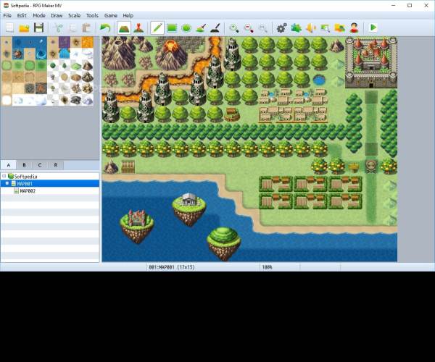Image resolution: width=435 pixels, height=362 pixels.
Task: Open the Tools menu
Action: (x=92, y=15)
